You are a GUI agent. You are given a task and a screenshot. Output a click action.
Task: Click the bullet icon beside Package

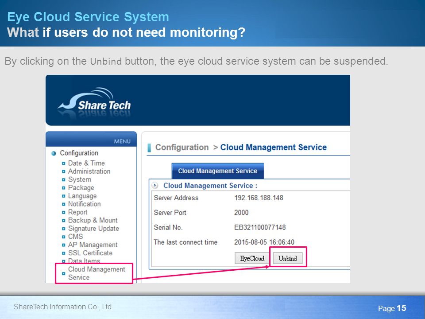(63, 188)
